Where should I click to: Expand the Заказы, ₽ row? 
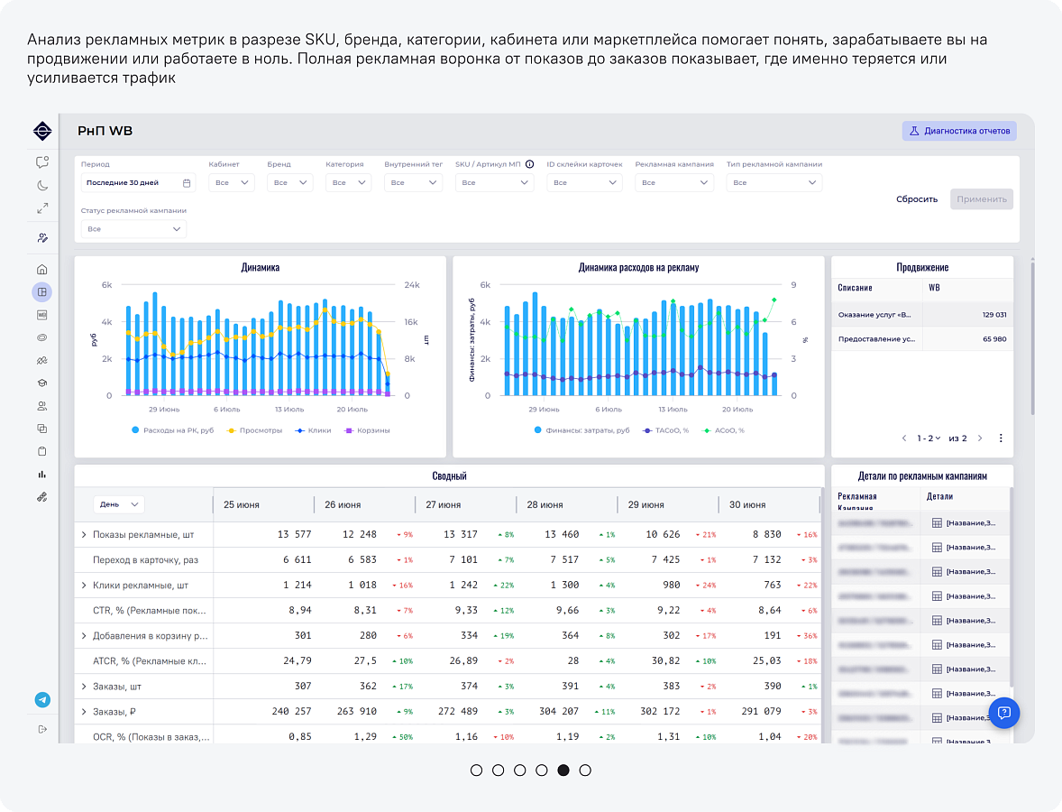[84, 712]
